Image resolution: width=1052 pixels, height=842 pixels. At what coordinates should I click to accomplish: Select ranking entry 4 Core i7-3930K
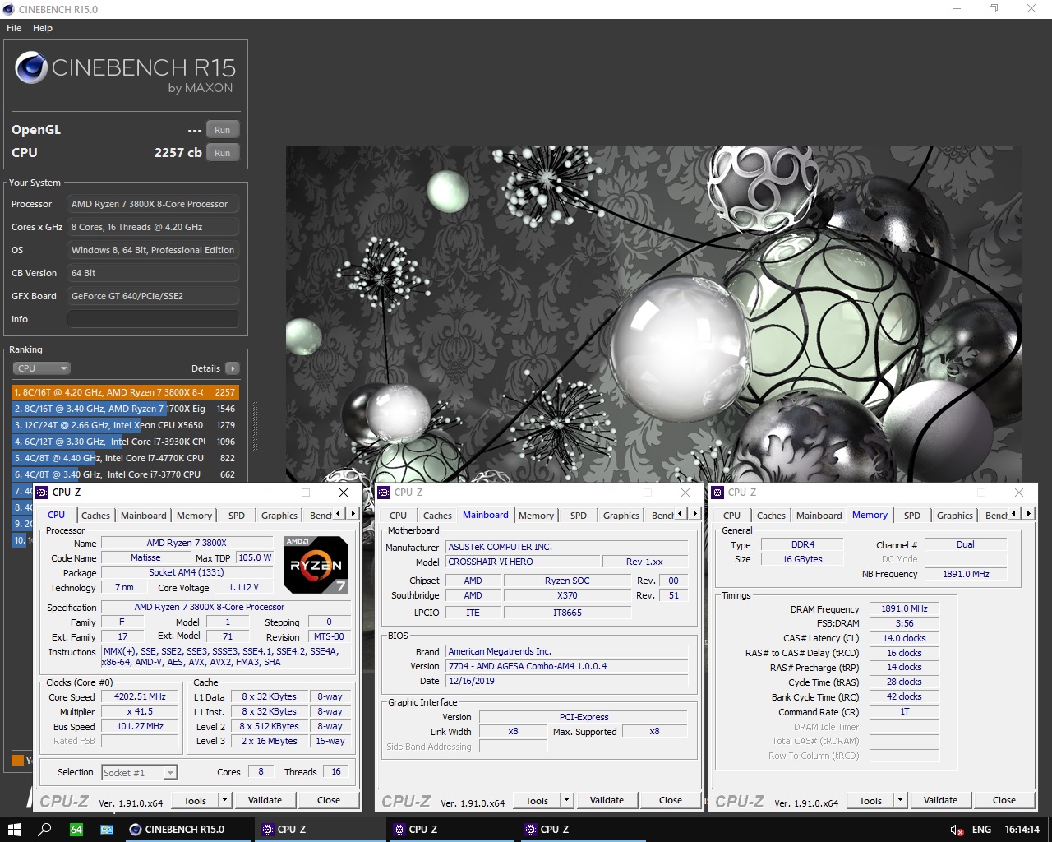[x=125, y=442]
